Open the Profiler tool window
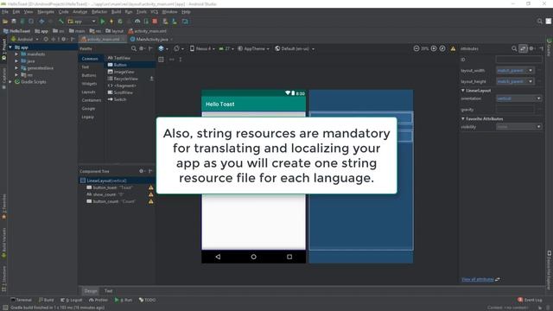Viewport: 553px width, 311px height. (x=99, y=300)
